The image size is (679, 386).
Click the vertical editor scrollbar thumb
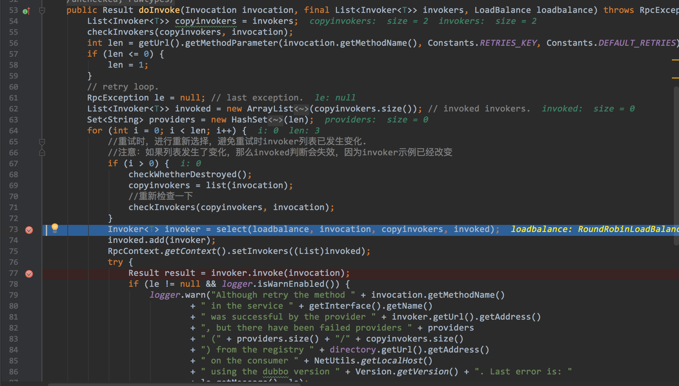(x=676, y=166)
